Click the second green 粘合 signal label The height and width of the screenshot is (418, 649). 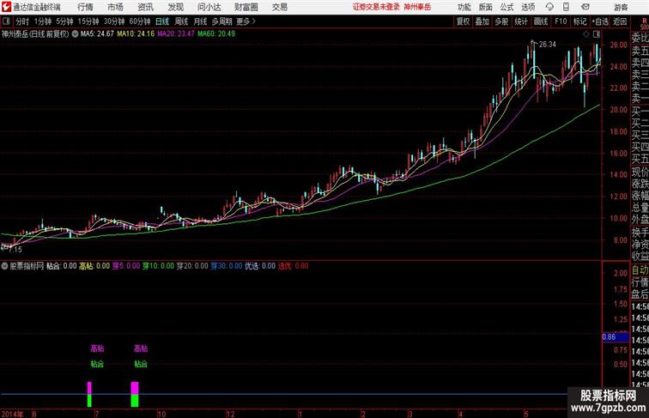click(x=141, y=364)
